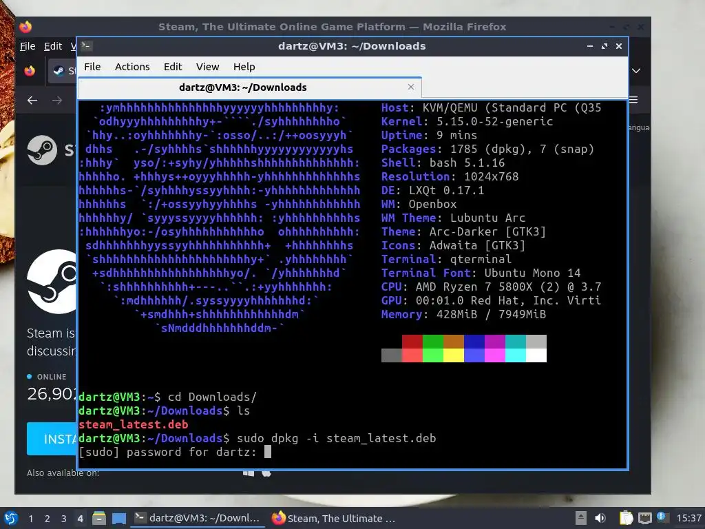Open the clipboard tray icon
Image resolution: width=705 pixels, height=529 pixels.
(626, 518)
